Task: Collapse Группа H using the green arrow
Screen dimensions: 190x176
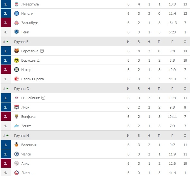Action: [x=7, y=135]
